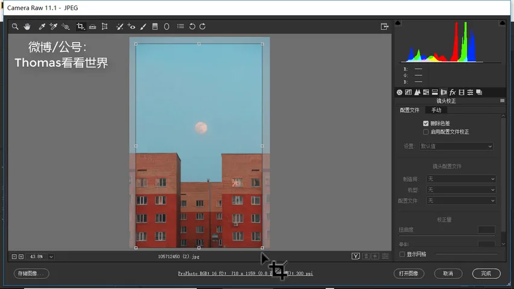Open the 制造商 dropdown

pos(462,179)
